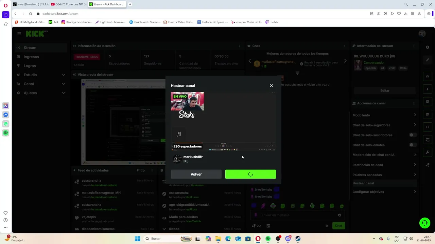Click the green Chat send button
435x244 pixels.
coord(339,226)
